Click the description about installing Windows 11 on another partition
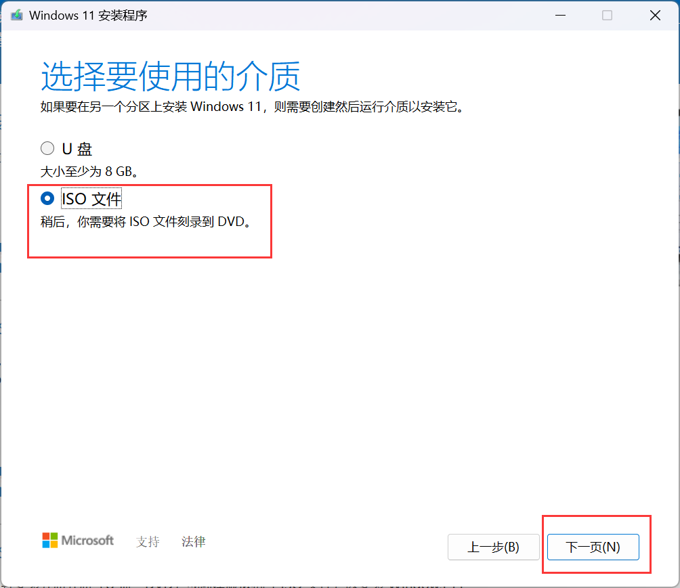The image size is (680, 588). (253, 107)
